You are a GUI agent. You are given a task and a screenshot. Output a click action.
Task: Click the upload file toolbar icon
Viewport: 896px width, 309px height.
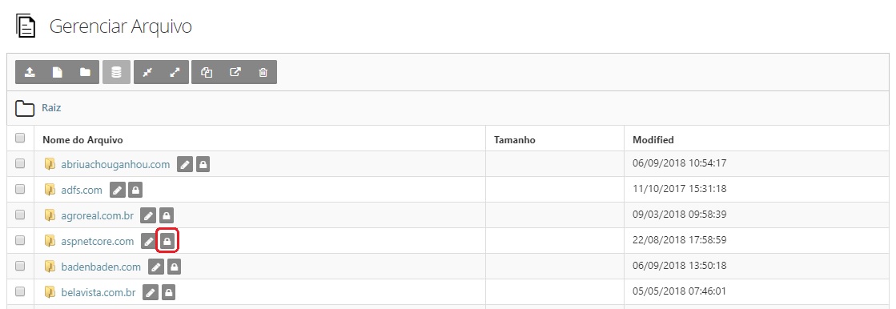[x=30, y=73]
